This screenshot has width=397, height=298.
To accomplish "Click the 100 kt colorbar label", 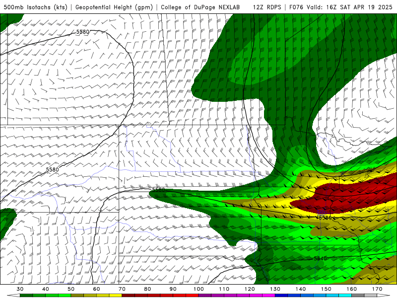I will click(x=199, y=289).
